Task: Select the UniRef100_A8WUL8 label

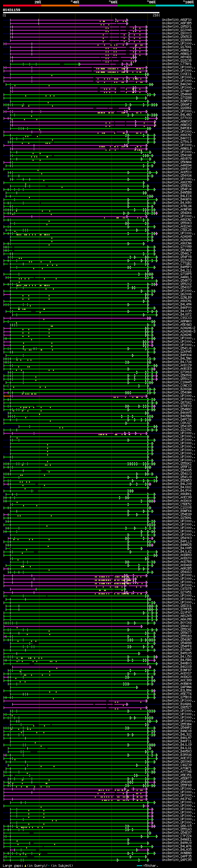Action: point(177,149)
